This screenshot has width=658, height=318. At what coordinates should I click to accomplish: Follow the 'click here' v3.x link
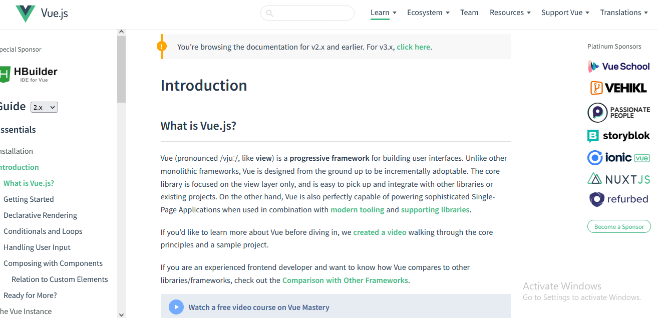pyautogui.click(x=414, y=47)
